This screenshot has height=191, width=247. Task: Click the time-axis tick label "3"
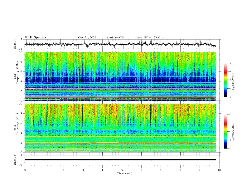(83, 170)
